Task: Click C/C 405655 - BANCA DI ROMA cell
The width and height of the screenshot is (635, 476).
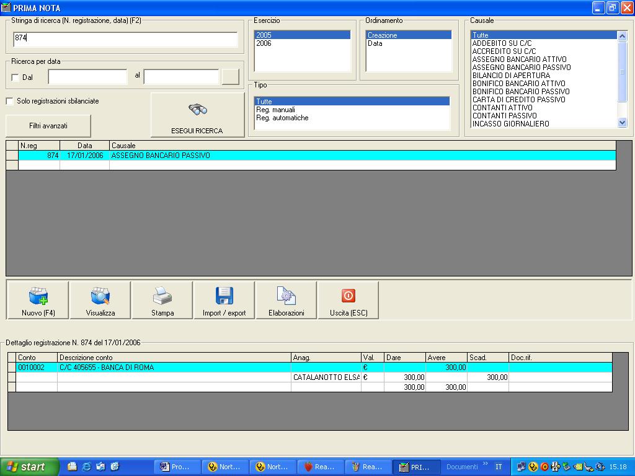Action: click(x=174, y=368)
